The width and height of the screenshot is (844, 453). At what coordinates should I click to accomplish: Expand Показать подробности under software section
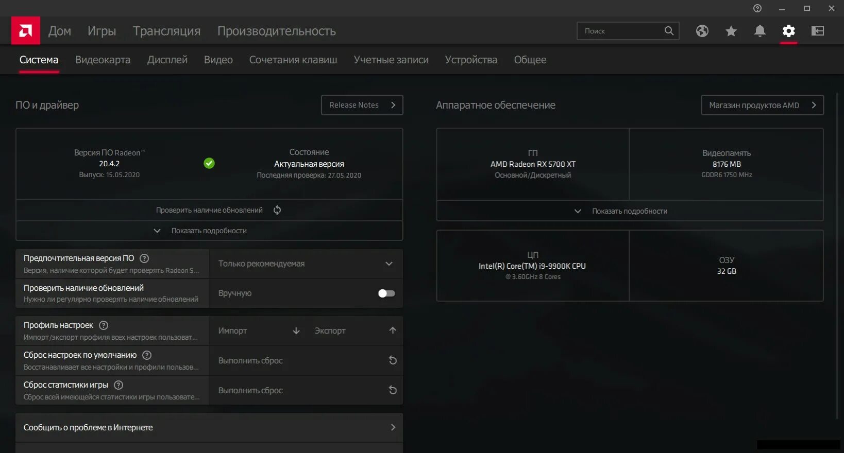pyautogui.click(x=209, y=231)
